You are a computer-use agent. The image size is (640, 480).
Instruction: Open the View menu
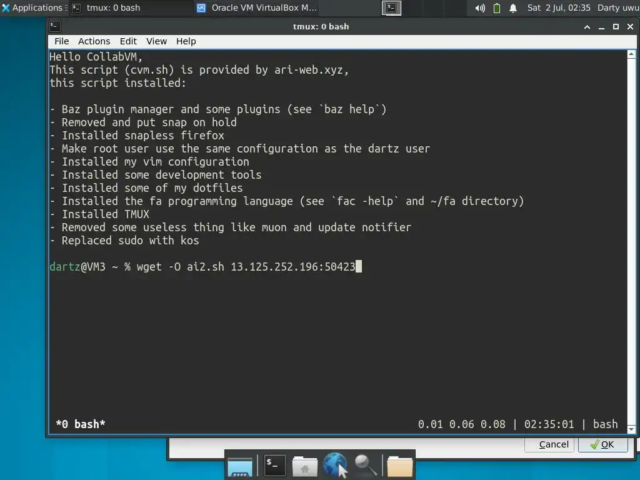[x=156, y=41]
